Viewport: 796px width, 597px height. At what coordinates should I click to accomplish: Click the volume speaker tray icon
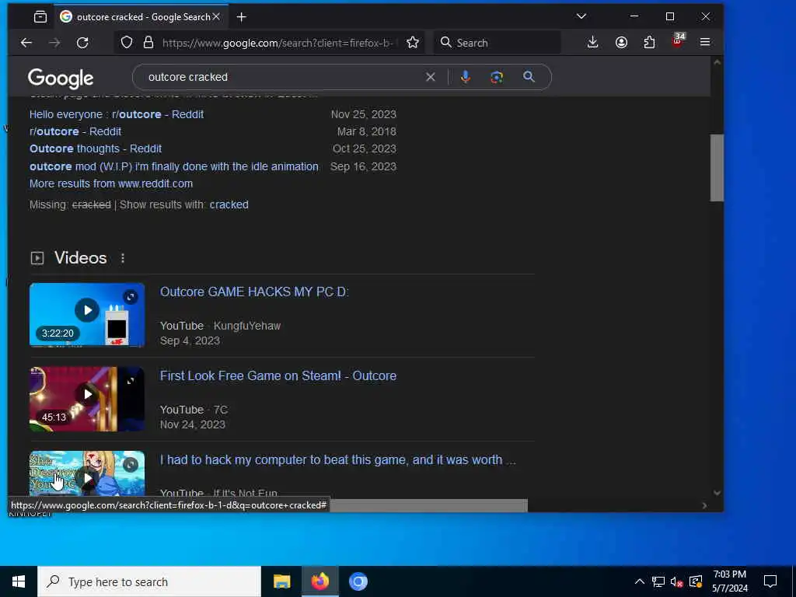[677, 581]
